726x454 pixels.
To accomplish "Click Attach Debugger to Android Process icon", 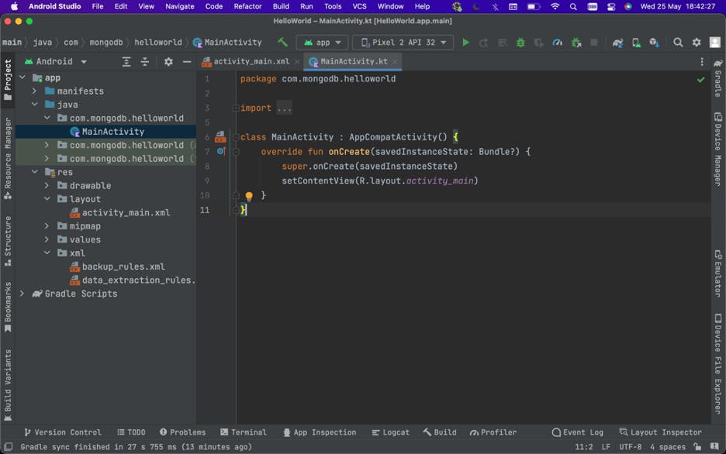I will click(x=576, y=43).
